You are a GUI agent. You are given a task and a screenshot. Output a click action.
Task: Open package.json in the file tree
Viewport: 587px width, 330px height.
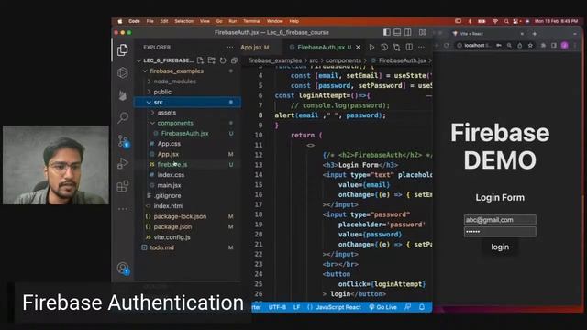click(x=172, y=226)
